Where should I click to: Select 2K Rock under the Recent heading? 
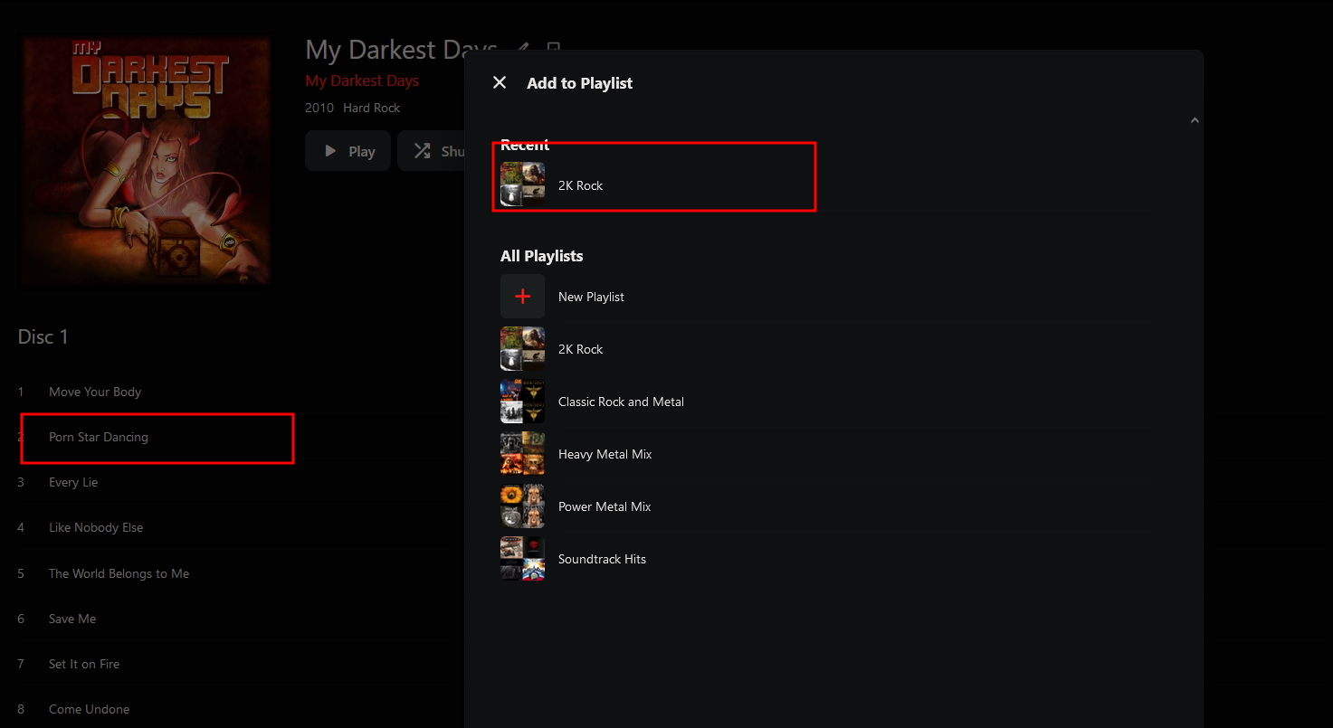pos(580,185)
